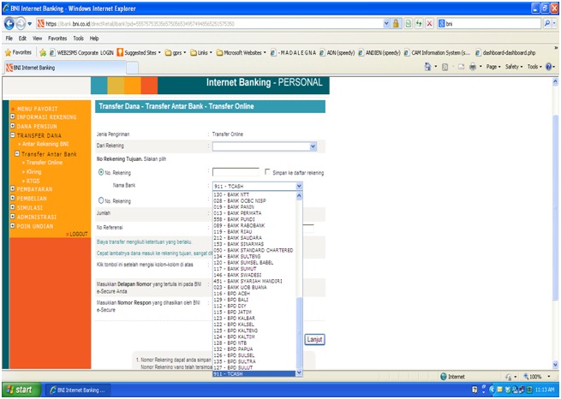Click the Lanjut button
The width and height of the screenshot is (561, 399).
314,339
